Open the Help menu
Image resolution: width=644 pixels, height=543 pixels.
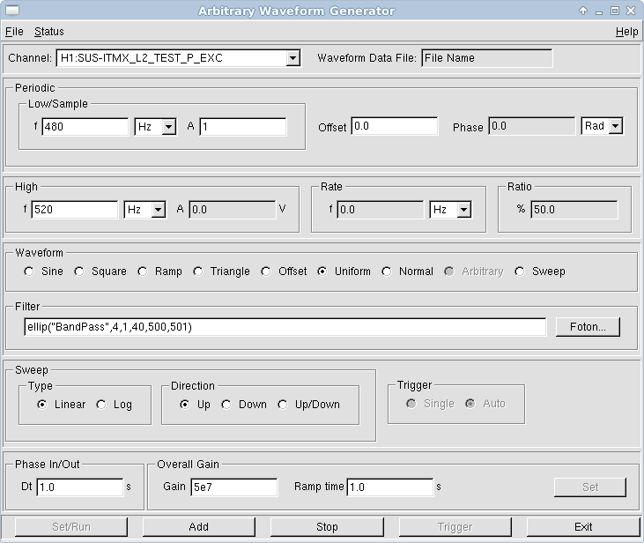pyautogui.click(x=626, y=32)
